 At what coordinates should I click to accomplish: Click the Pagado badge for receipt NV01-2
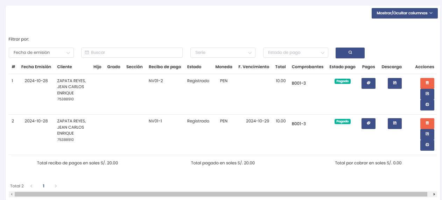click(x=343, y=81)
